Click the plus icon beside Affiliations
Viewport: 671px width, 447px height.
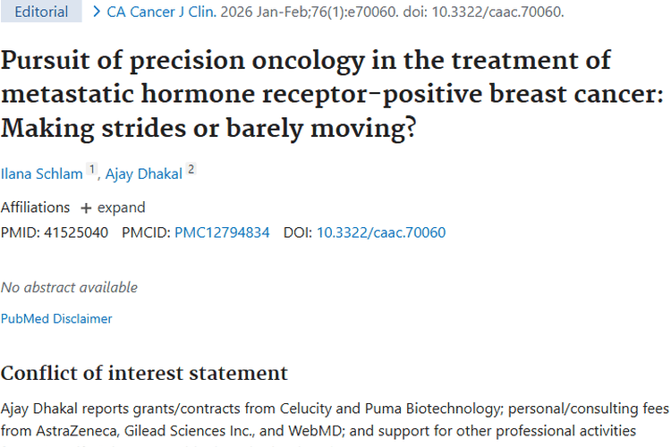click(86, 208)
